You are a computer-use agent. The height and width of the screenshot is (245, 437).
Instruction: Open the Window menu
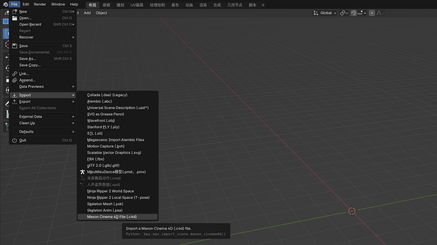[x=58, y=4]
